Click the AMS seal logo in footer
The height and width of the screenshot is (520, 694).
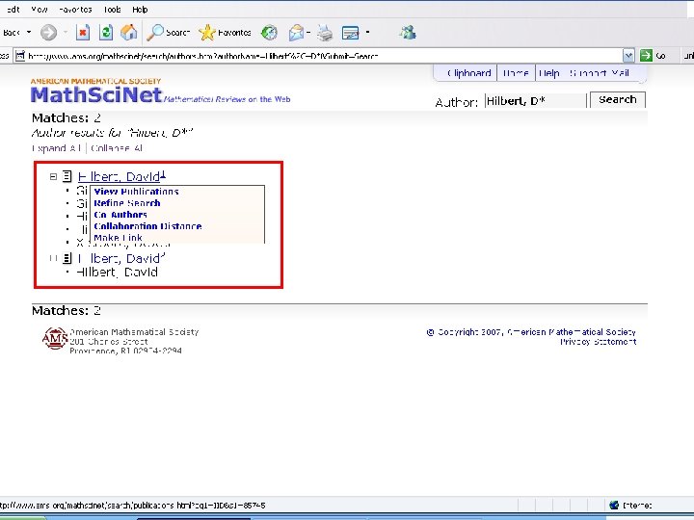click(x=54, y=338)
